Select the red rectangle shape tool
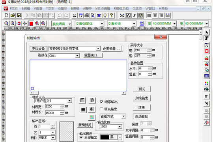The height and width of the screenshot is (142, 213). pos(207,51)
